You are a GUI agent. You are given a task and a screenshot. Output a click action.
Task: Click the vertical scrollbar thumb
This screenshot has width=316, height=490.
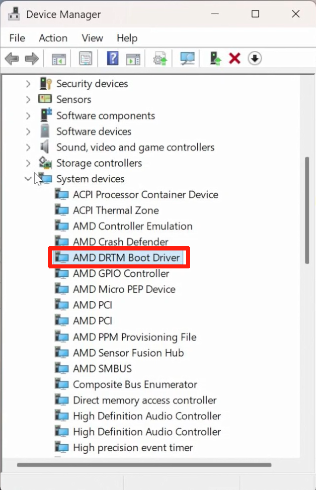[x=307, y=209]
